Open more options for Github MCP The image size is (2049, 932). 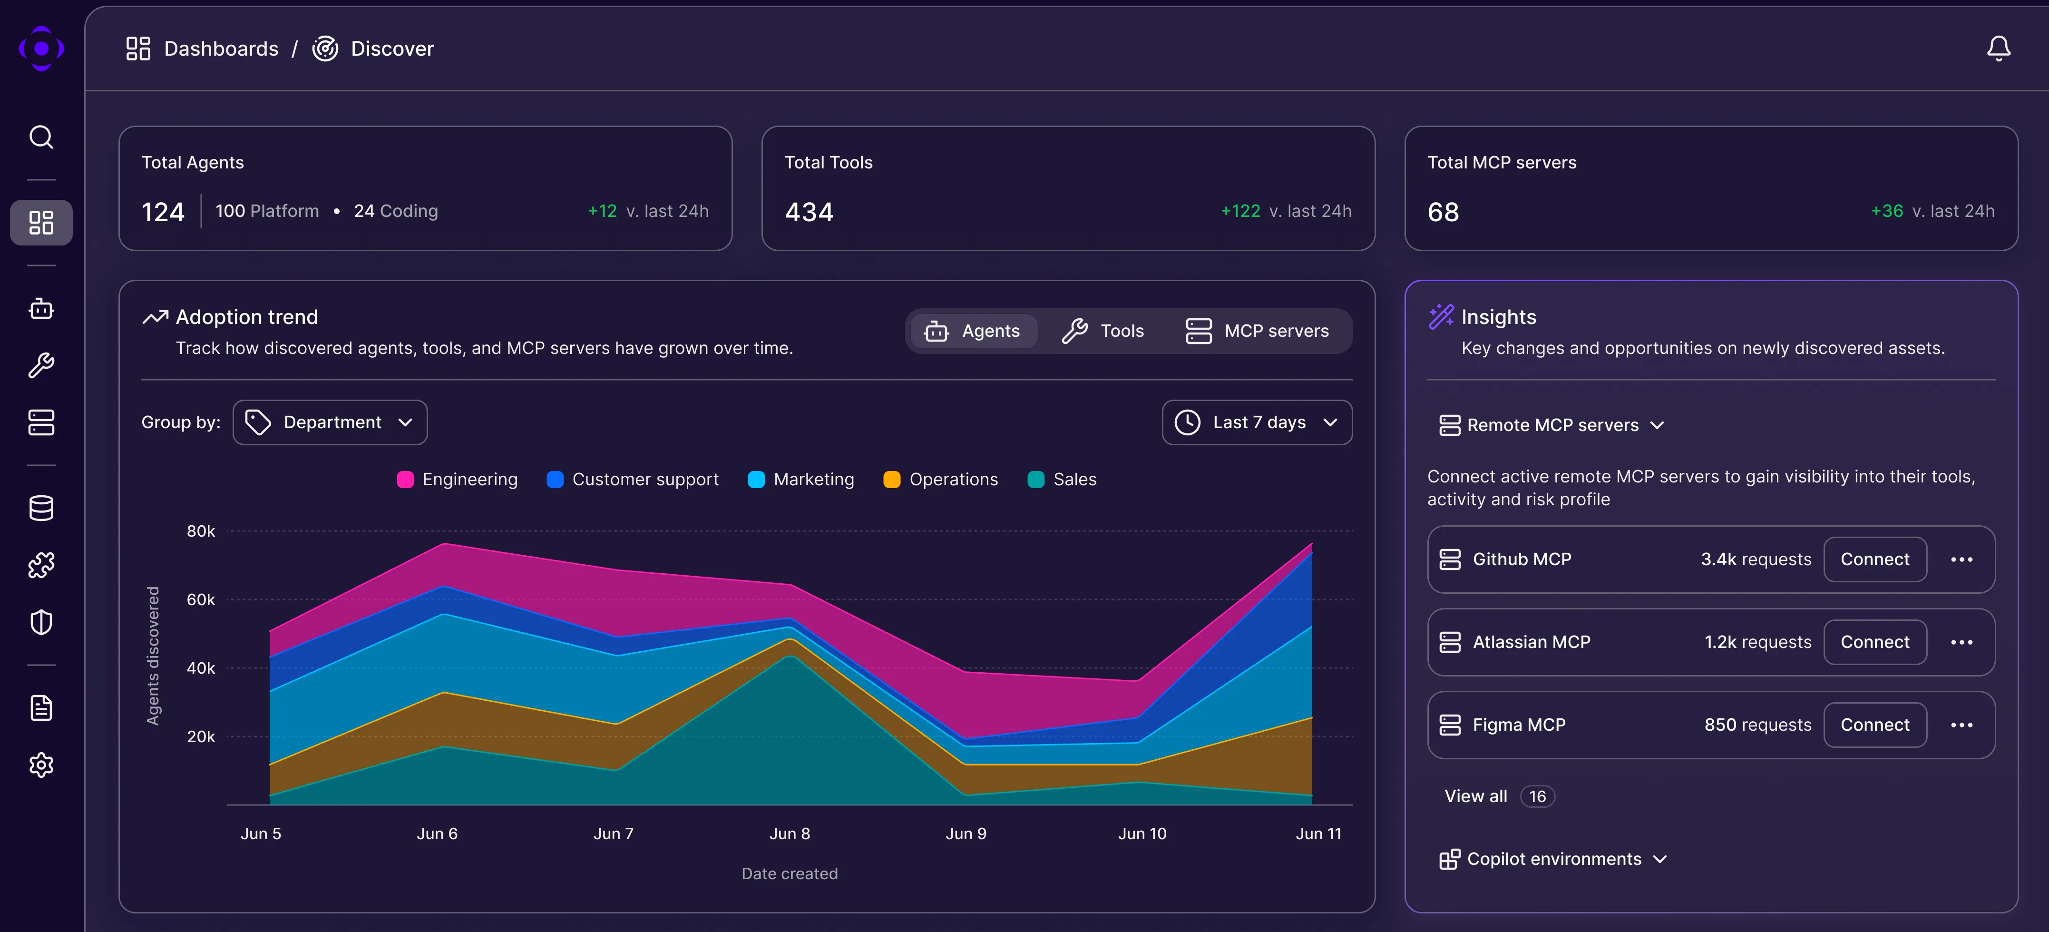pyautogui.click(x=1961, y=559)
